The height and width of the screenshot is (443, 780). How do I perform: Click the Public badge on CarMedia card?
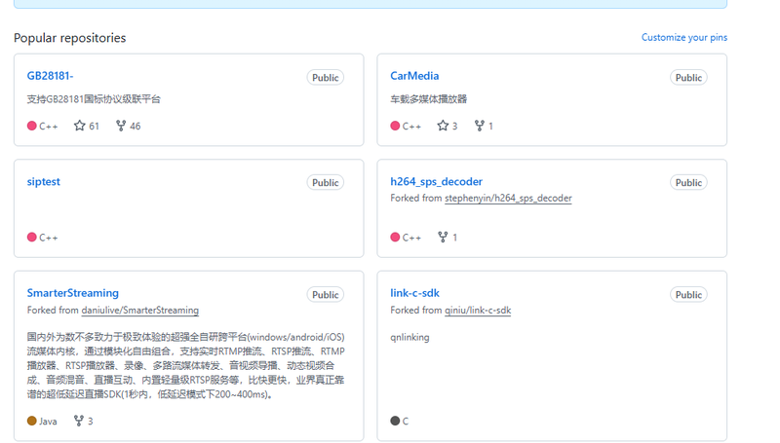click(688, 78)
